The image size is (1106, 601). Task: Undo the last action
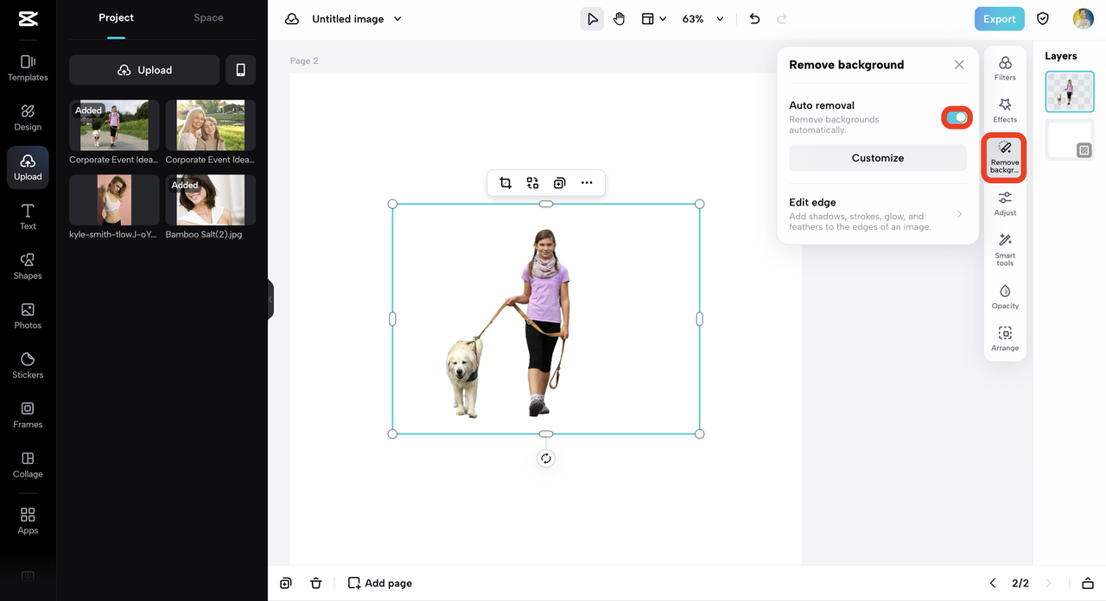(754, 19)
